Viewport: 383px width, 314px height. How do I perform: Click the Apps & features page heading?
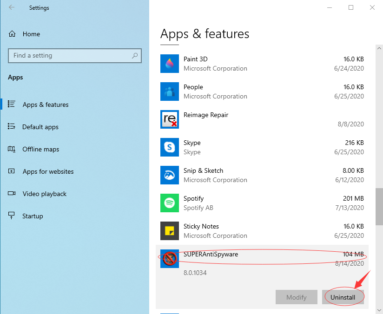[205, 34]
